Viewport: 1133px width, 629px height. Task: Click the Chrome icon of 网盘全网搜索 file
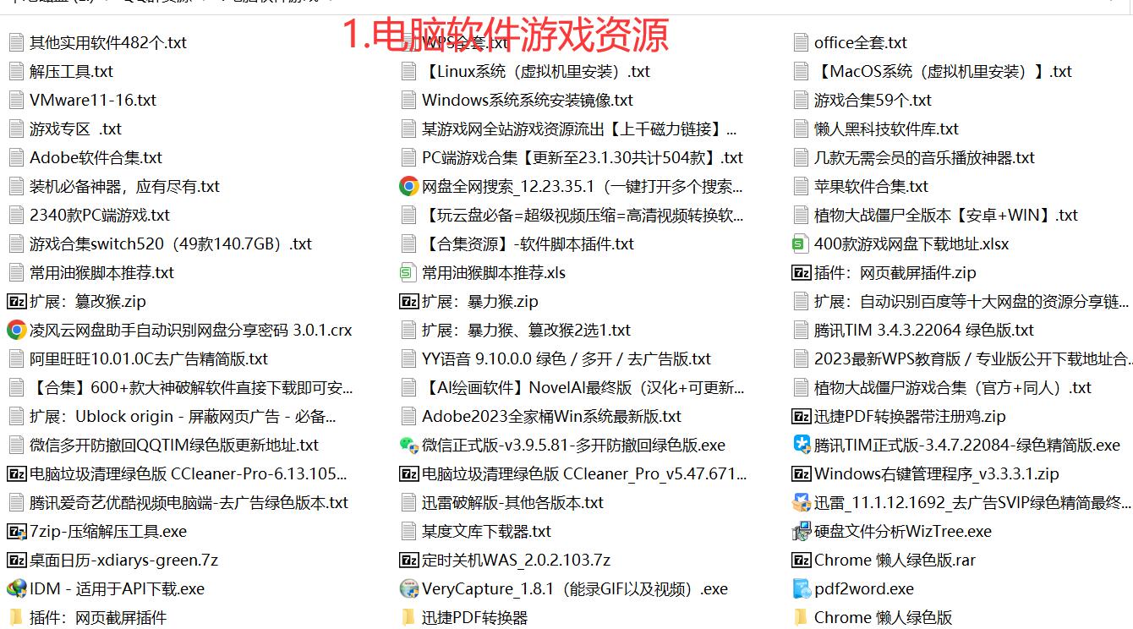pos(408,186)
